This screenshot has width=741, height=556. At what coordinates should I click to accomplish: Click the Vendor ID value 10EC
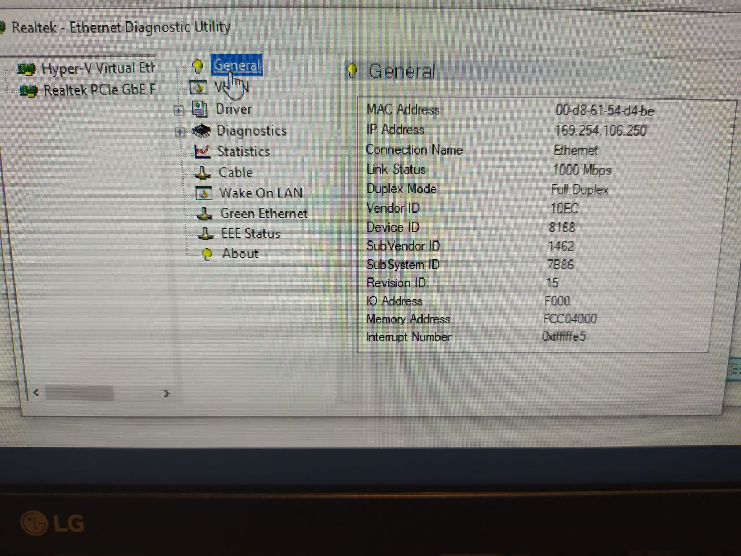(564, 209)
